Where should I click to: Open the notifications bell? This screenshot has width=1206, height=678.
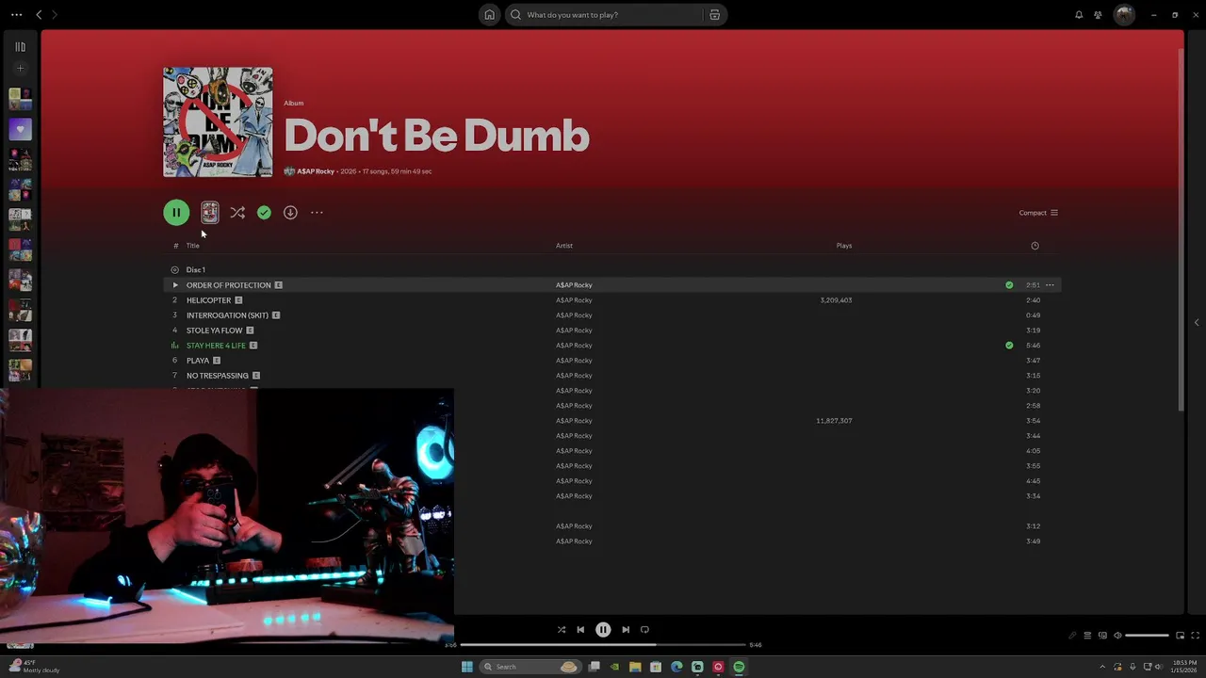[x=1079, y=15]
